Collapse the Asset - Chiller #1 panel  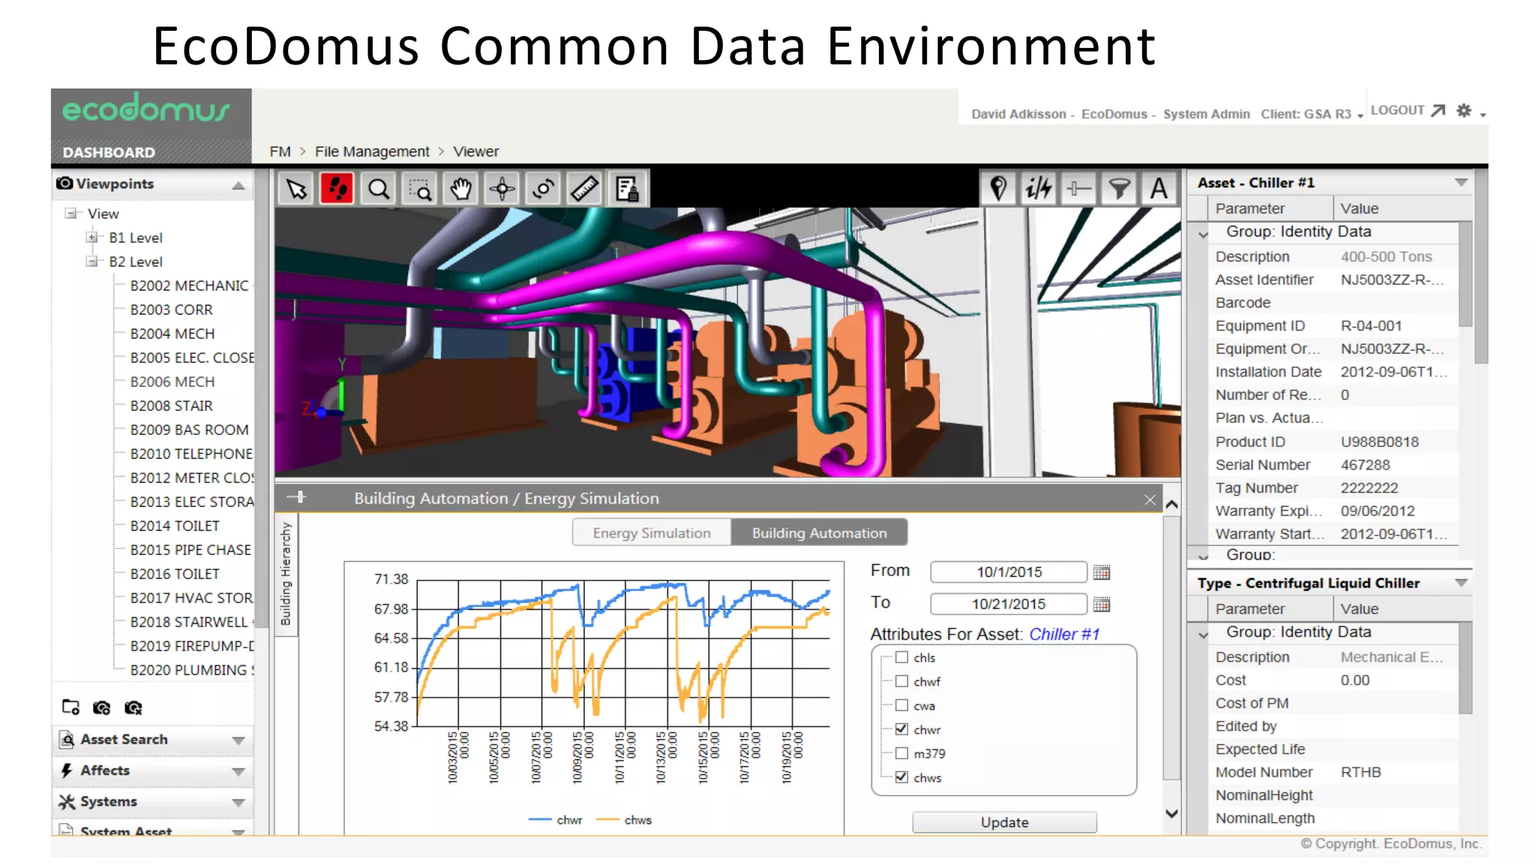(x=1460, y=182)
